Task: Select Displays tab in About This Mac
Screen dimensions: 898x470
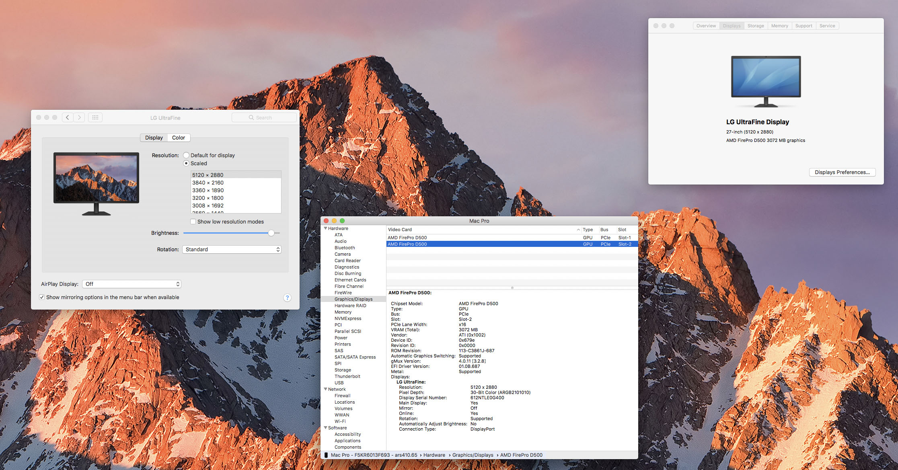Action: (x=732, y=26)
